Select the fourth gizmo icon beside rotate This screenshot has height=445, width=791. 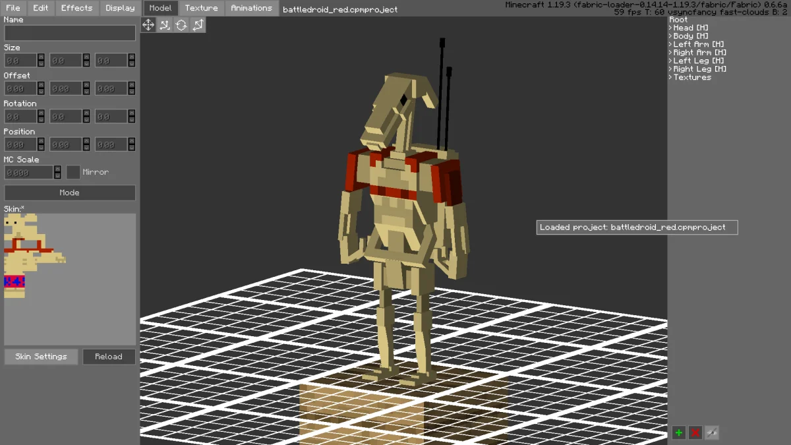click(198, 25)
